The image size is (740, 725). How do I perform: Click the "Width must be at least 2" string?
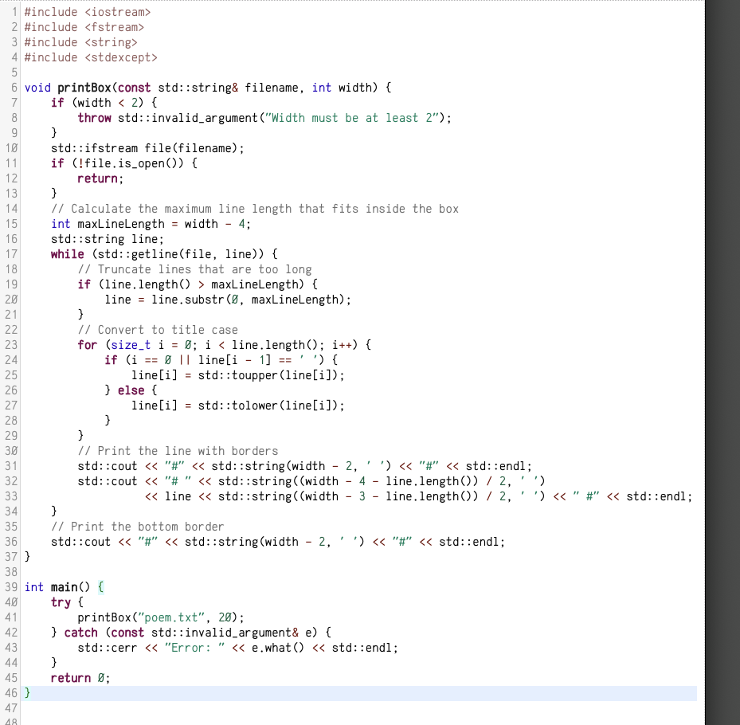pos(352,118)
